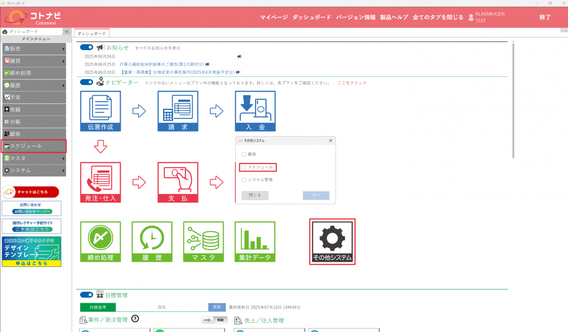Select the スケジュール radio option in dialog
The height and width of the screenshot is (332, 568).
[x=244, y=167]
